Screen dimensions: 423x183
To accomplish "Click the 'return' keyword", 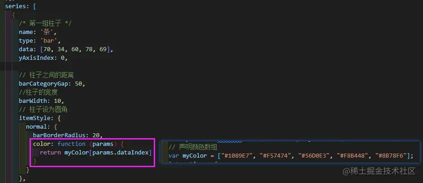I will coord(50,152).
